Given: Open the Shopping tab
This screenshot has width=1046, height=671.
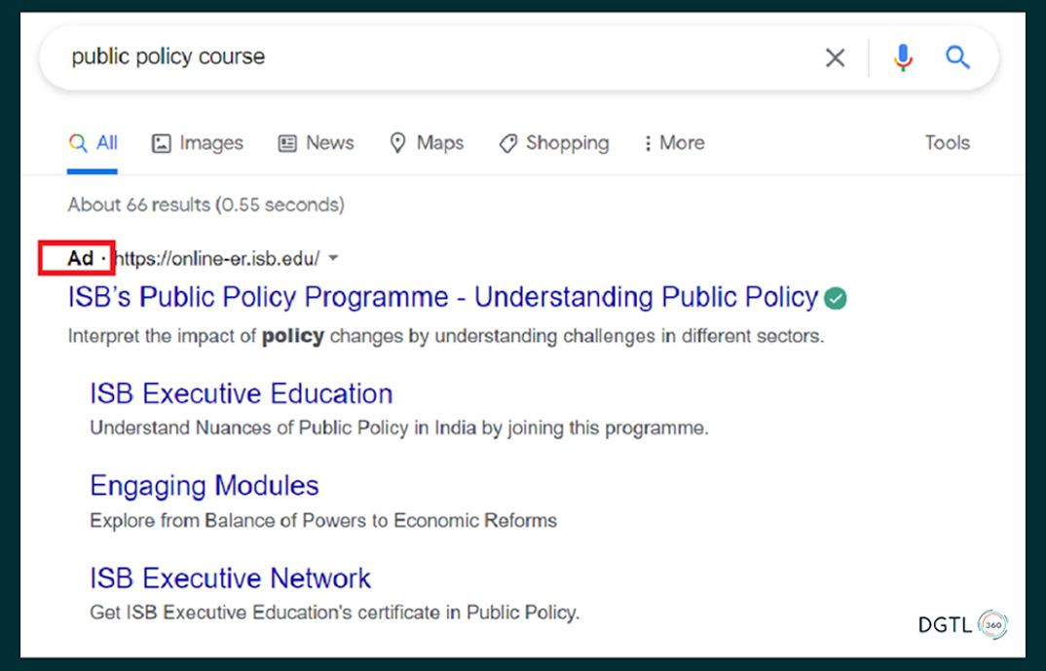Looking at the screenshot, I should (554, 143).
